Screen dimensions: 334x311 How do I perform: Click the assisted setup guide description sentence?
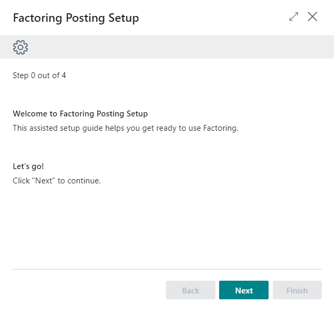click(x=125, y=128)
